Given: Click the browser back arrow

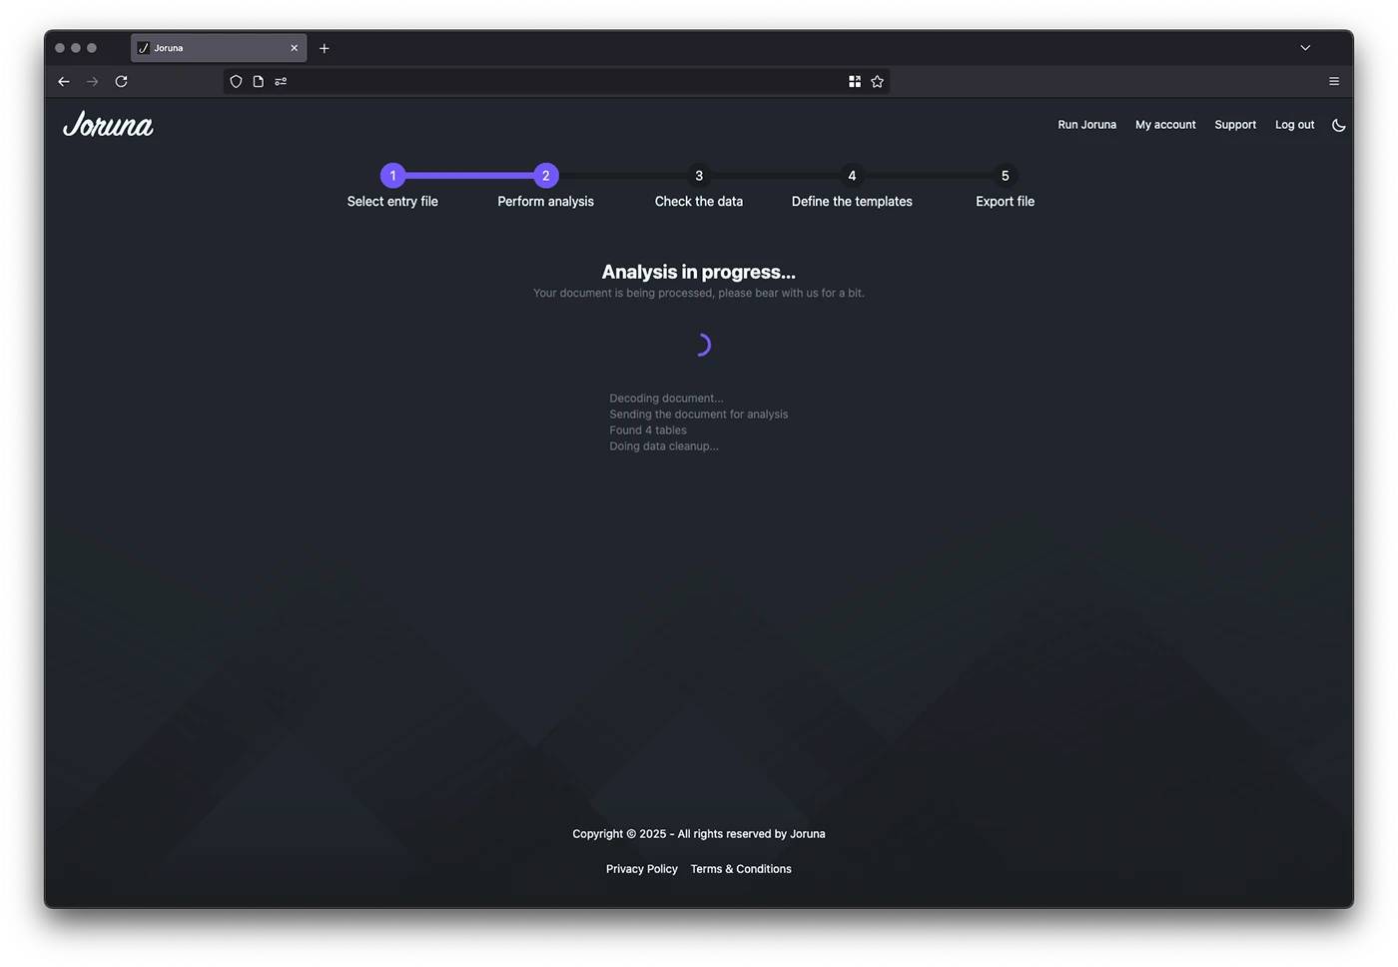Looking at the screenshot, I should coord(64,82).
